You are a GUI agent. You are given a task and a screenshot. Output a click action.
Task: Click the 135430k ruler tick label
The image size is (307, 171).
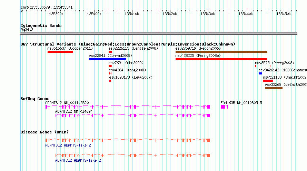[208, 14]
